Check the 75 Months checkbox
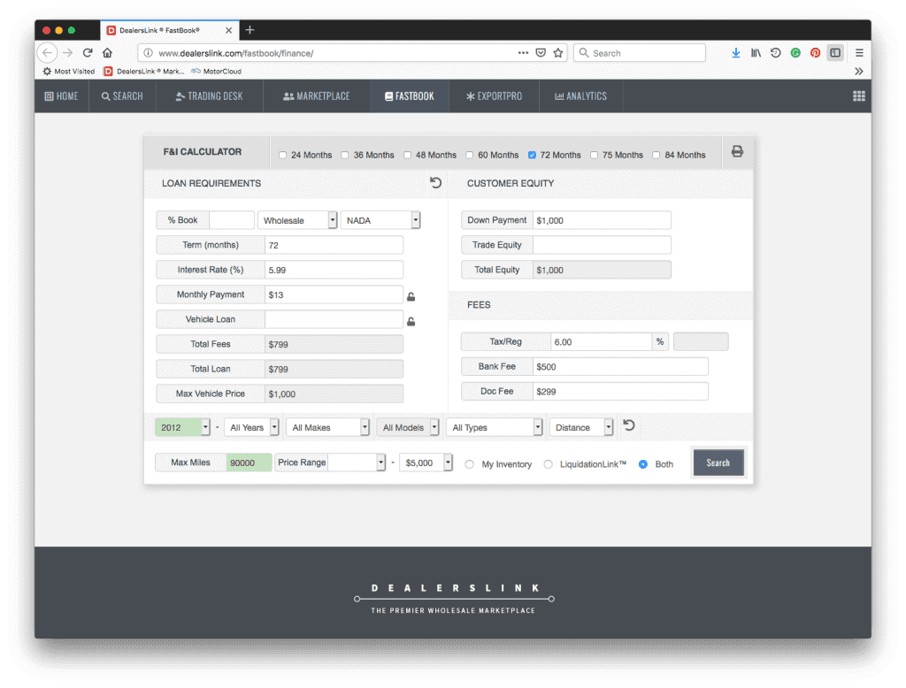 pos(594,155)
